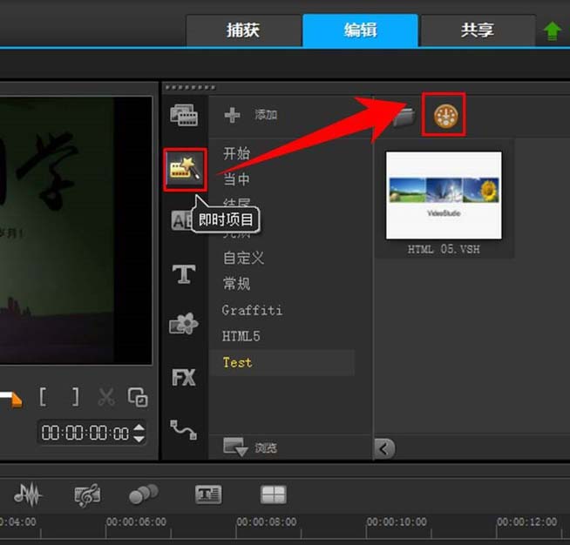
Task: Open the 即时项目 Instant Project icon
Action: (x=185, y=170)
